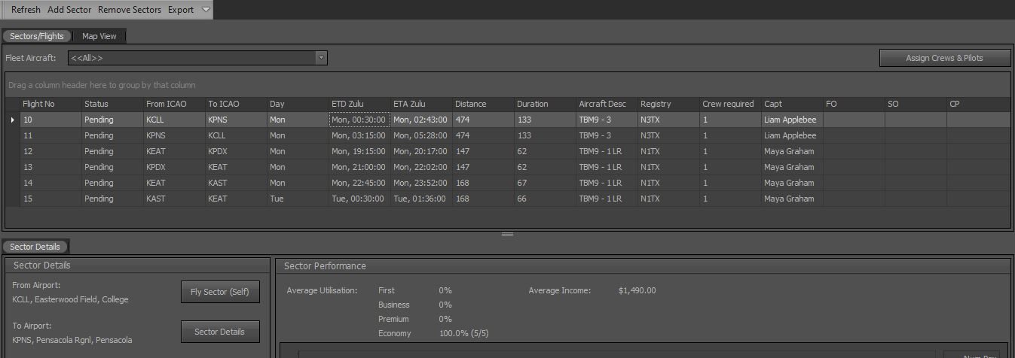The width and height of the screenshot is (1015, 358).
Task: Click the SO column header
Action: coord(916,104)
